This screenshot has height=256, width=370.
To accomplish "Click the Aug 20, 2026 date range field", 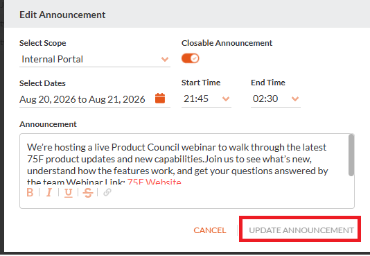I will pyautogui.click(x=82, y=99).
